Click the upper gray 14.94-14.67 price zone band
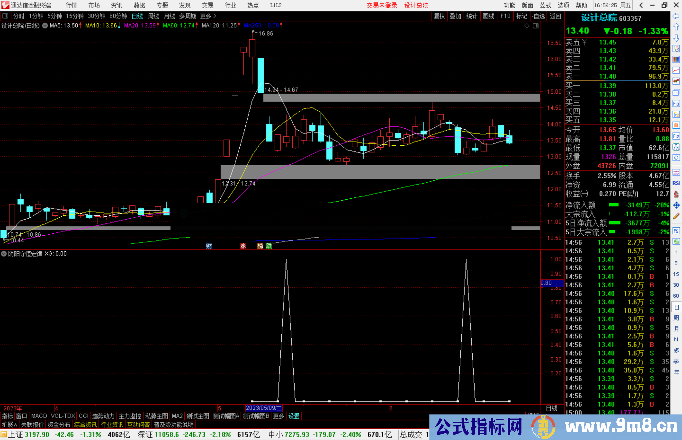 401,97
